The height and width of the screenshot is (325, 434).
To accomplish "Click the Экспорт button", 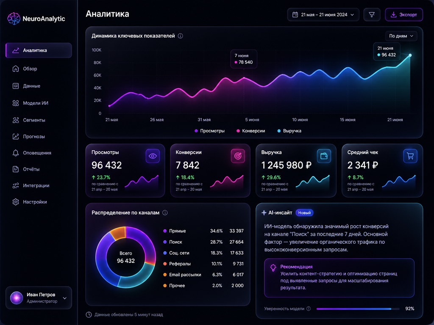I will 404,15.
